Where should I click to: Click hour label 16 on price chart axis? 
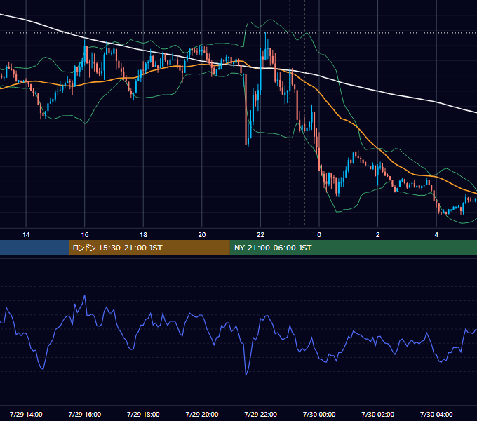click(x=85, y=235)
